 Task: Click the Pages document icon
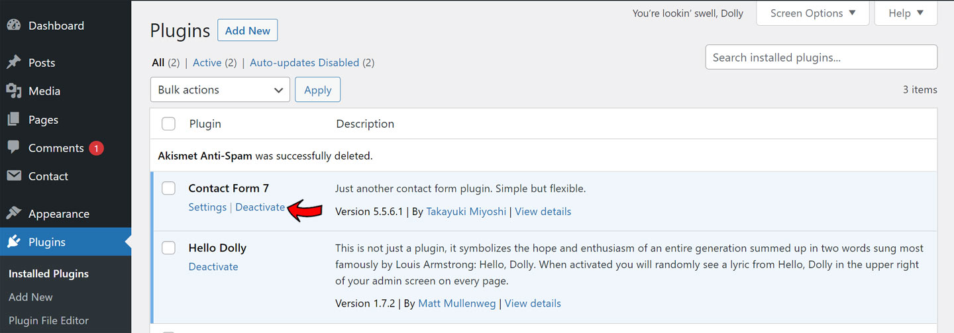(x=13, y=120)
